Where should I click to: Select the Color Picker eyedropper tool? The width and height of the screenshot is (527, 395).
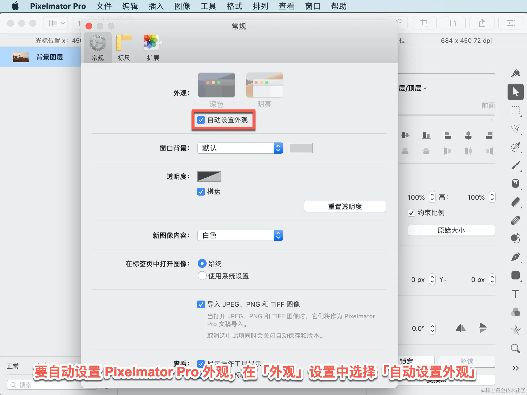[515, 147]
